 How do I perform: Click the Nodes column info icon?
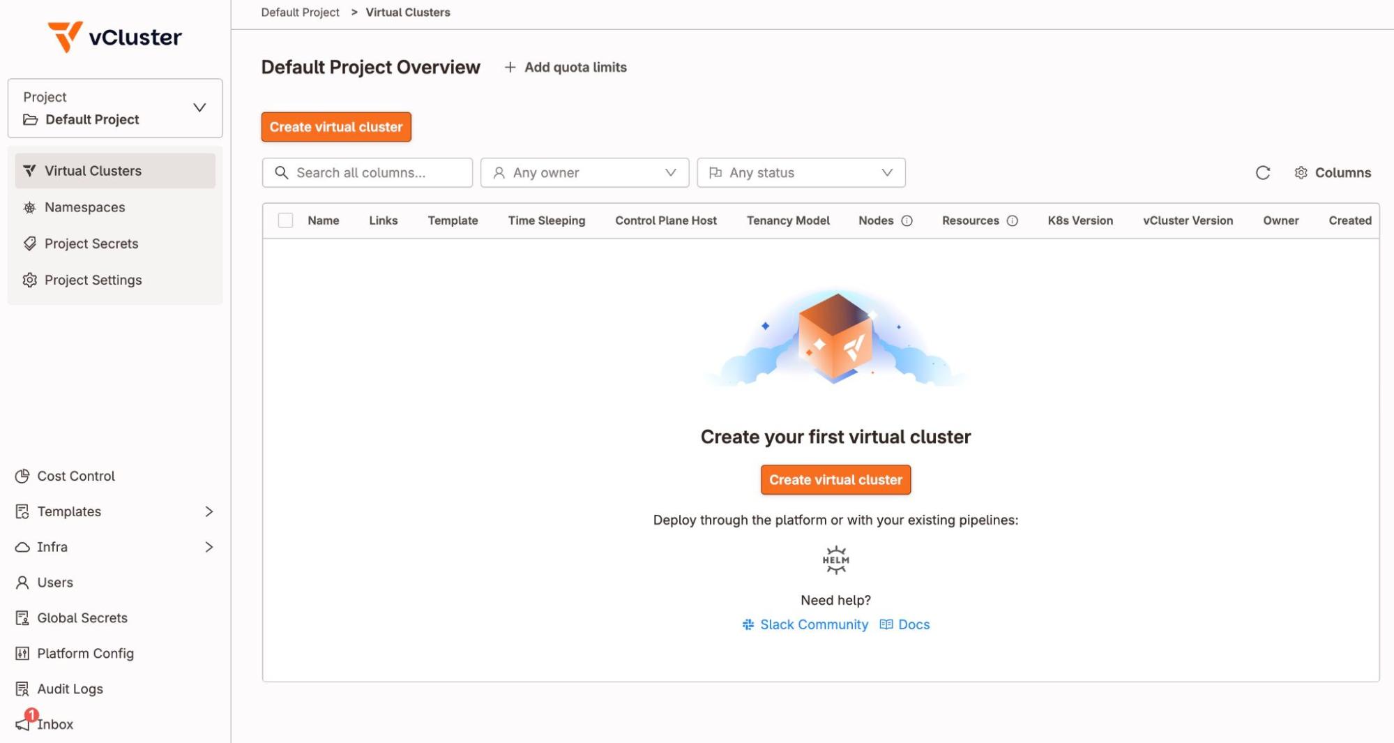[907, 221]
